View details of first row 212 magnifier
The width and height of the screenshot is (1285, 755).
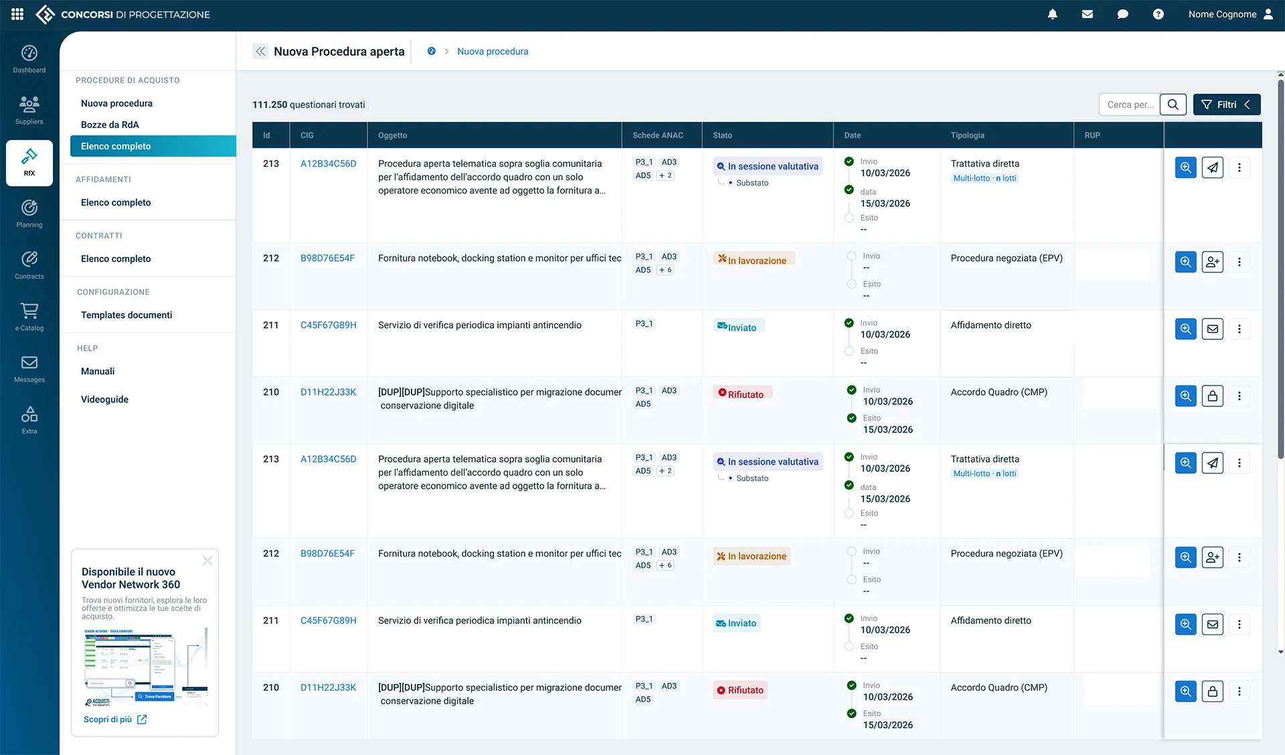pos(1185,262)
